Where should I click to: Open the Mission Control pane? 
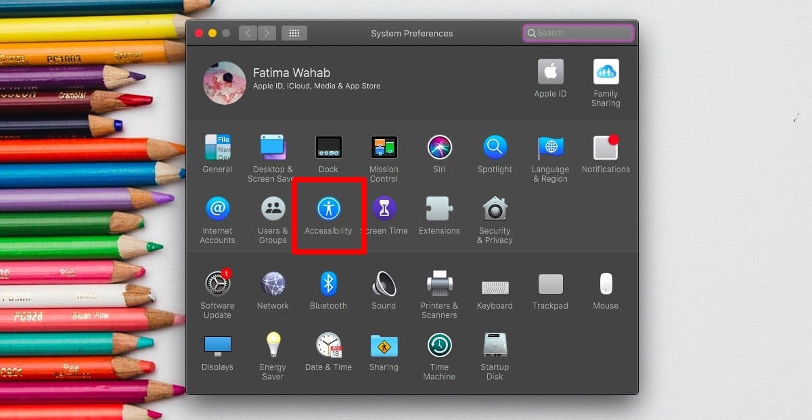(x=384, y=147)
